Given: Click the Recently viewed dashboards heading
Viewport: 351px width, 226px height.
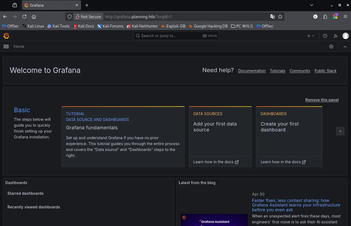Looking at the screenshot, I should pyautogui.click(x=34, y=207).
